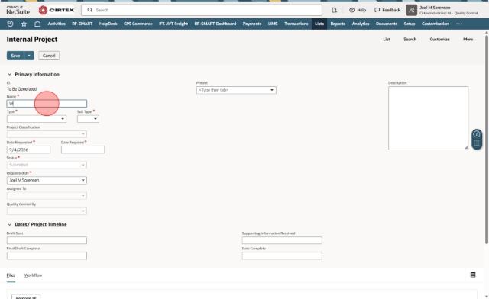Click the Help question-mark icon

coord(351,10)
